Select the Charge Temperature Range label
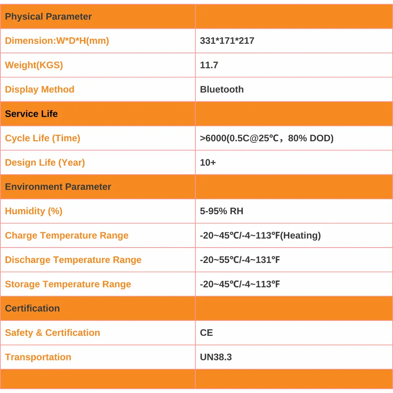 coord(67,235)
